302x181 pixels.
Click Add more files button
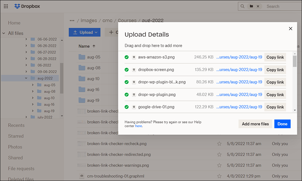tap(255, 124)
